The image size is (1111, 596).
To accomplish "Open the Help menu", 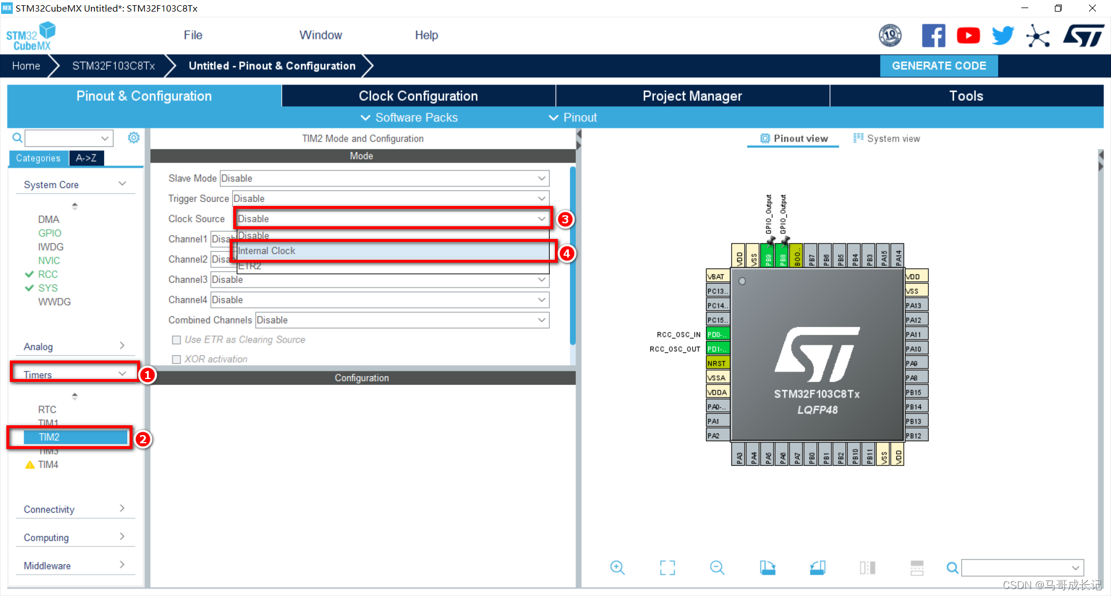I will 426,35.
